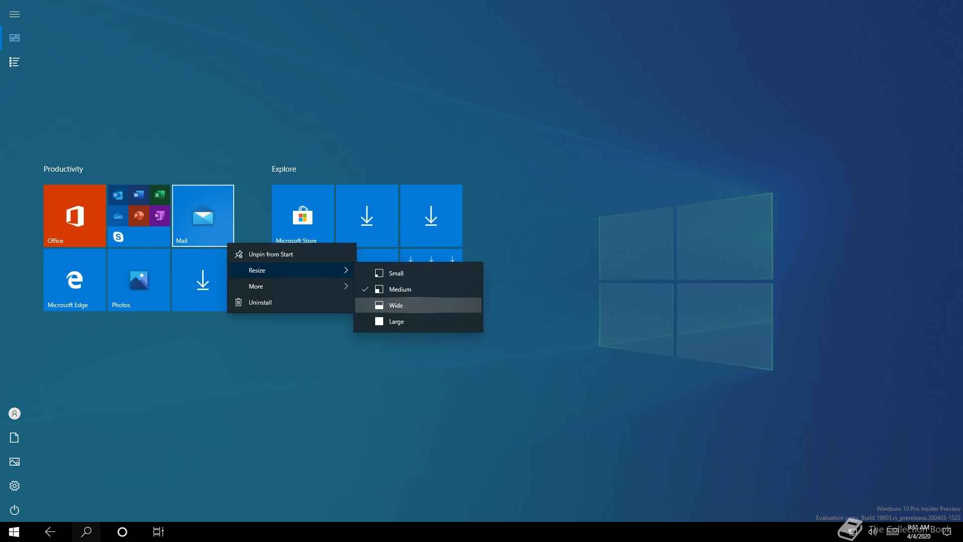Screen dimensions: 963x542
Task: Open the Office tile
Action: tap(75, 216)
